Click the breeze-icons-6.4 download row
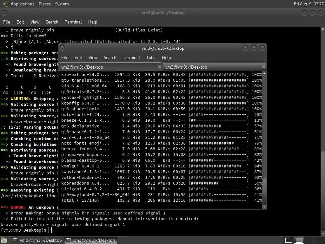The image size is (325, 244). [x=162, y=149]
